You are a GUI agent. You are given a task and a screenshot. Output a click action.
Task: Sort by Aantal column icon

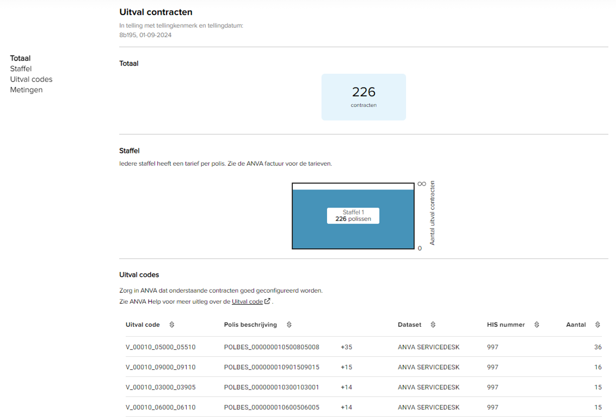[x=597, y=325]
